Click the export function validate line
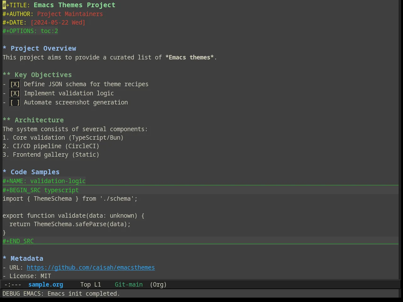Viewport: 403px width, 302px height. [73, 215]
